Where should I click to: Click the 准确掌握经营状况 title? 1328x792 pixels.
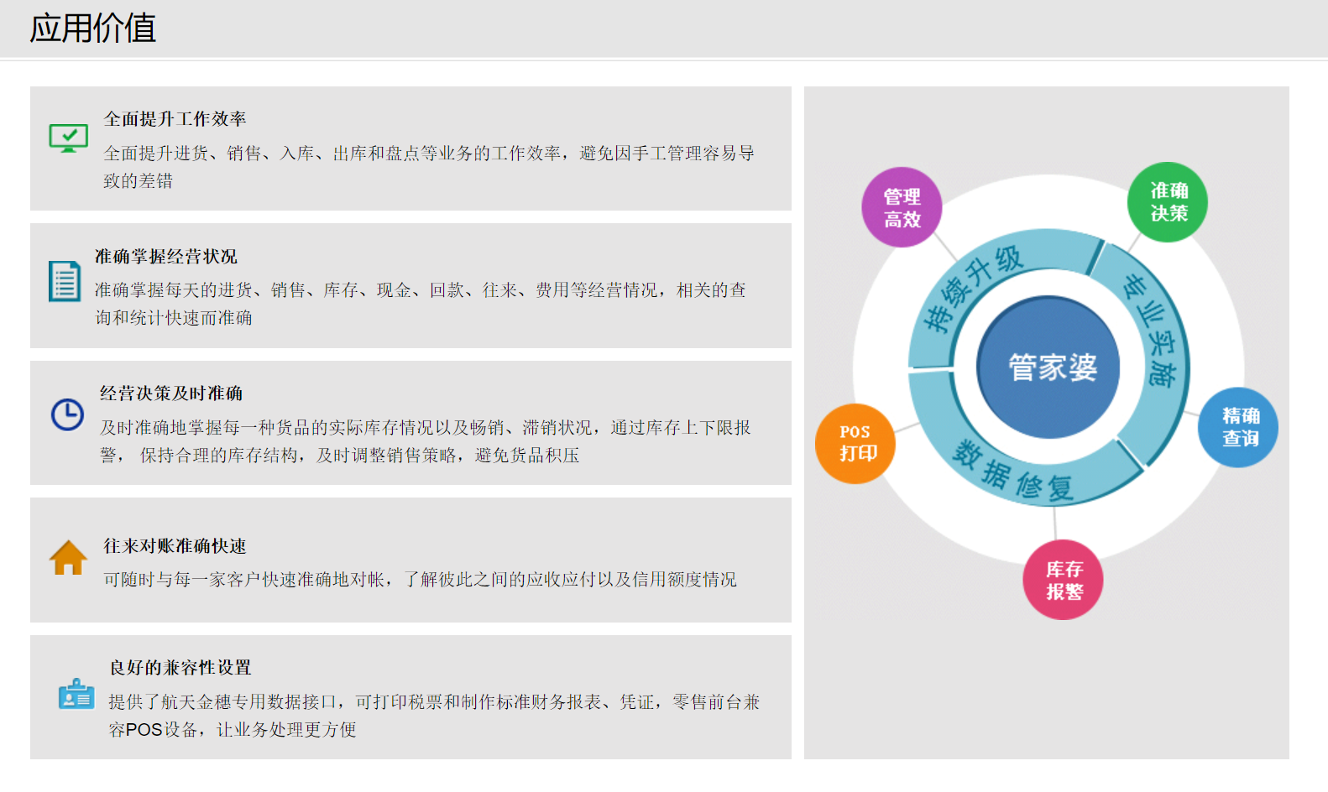(x=165, y=256)
